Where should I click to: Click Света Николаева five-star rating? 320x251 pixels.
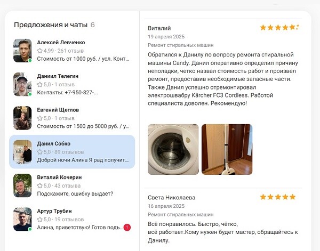coord(277,197)
